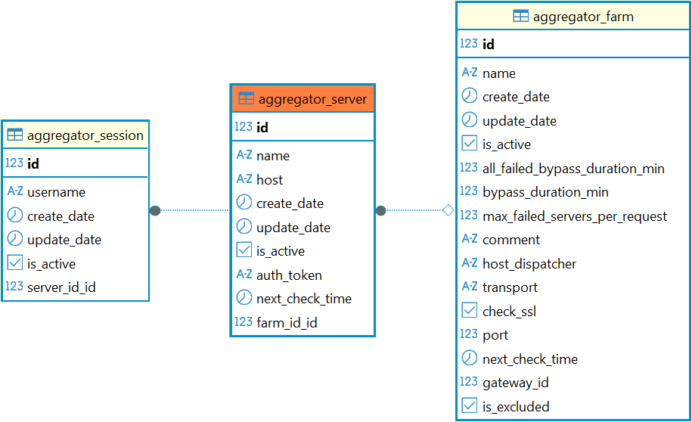Click the aggregator_session table header icon
The image size is (692, 422).
[15, 135]
